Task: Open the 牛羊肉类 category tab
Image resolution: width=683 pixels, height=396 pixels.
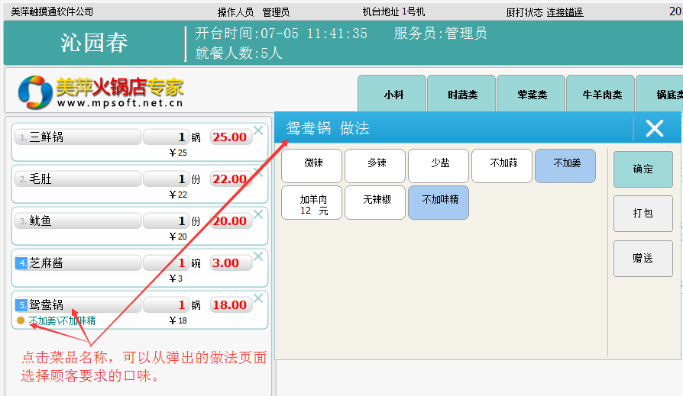Action: coord(601,95)
